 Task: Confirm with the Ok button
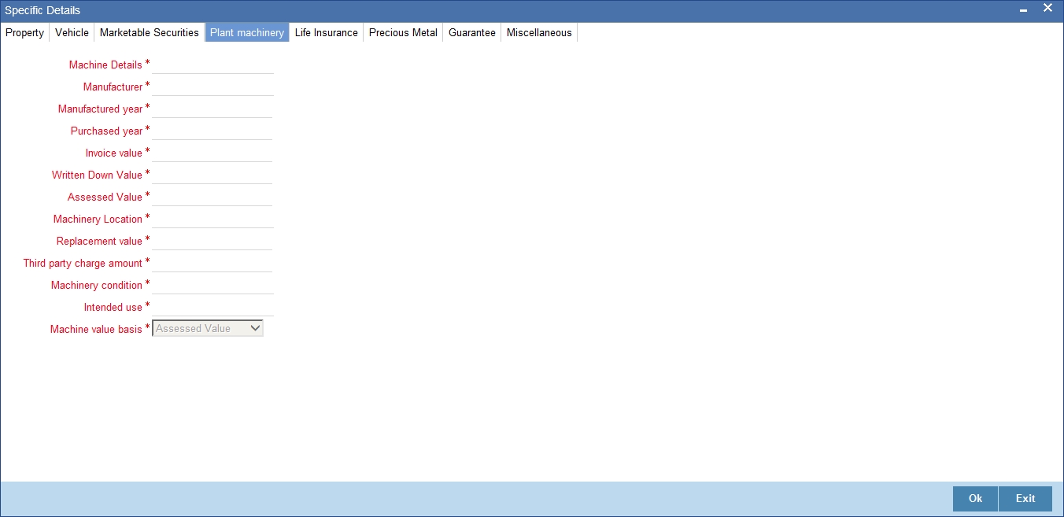click(x=975, y=499)
